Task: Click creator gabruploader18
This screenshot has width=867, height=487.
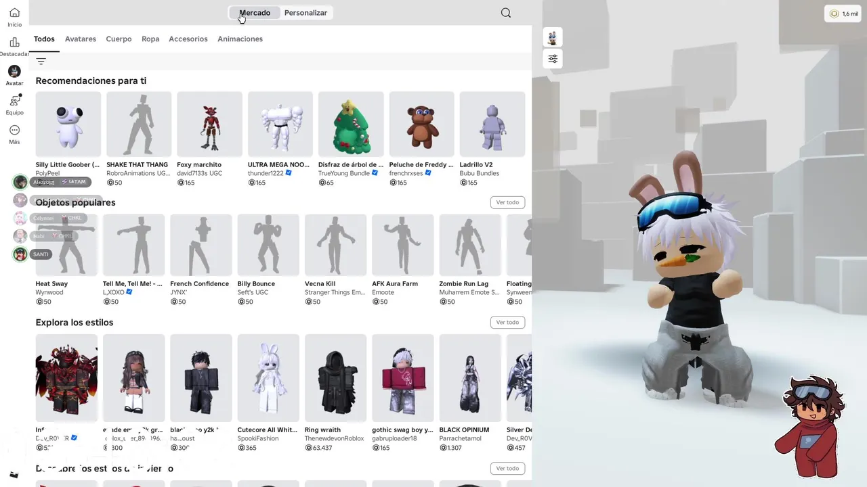Action: click(x=394, y=439)
